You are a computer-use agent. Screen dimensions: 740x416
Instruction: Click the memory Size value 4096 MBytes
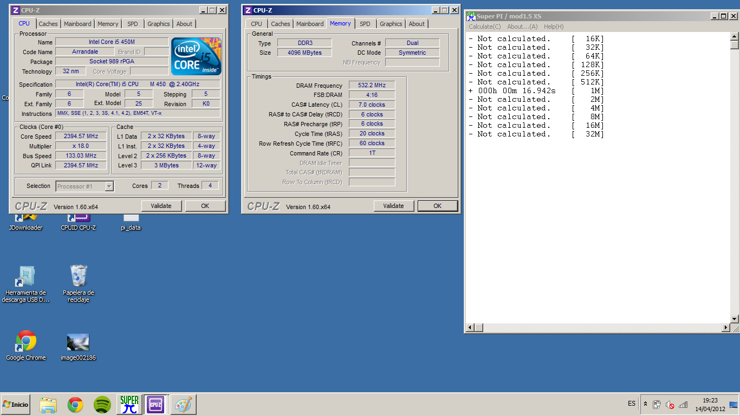(x=304, y=53)
